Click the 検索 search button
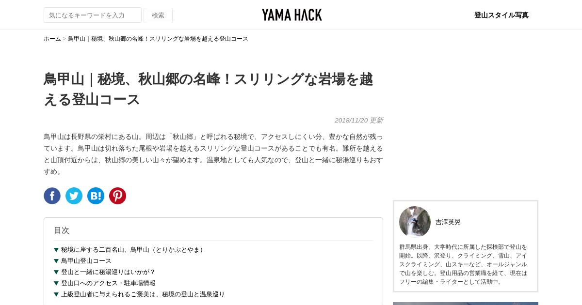Viewport: 582px width, 305px height. (x=158, y=15)
